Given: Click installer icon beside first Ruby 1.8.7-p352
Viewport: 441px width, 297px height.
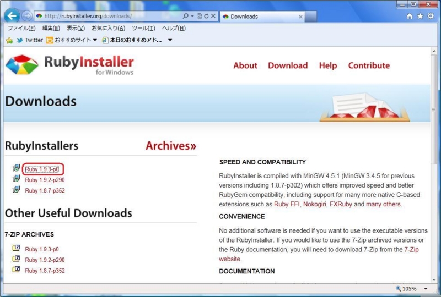Looking at the screenshot, I should click(16, 189).
